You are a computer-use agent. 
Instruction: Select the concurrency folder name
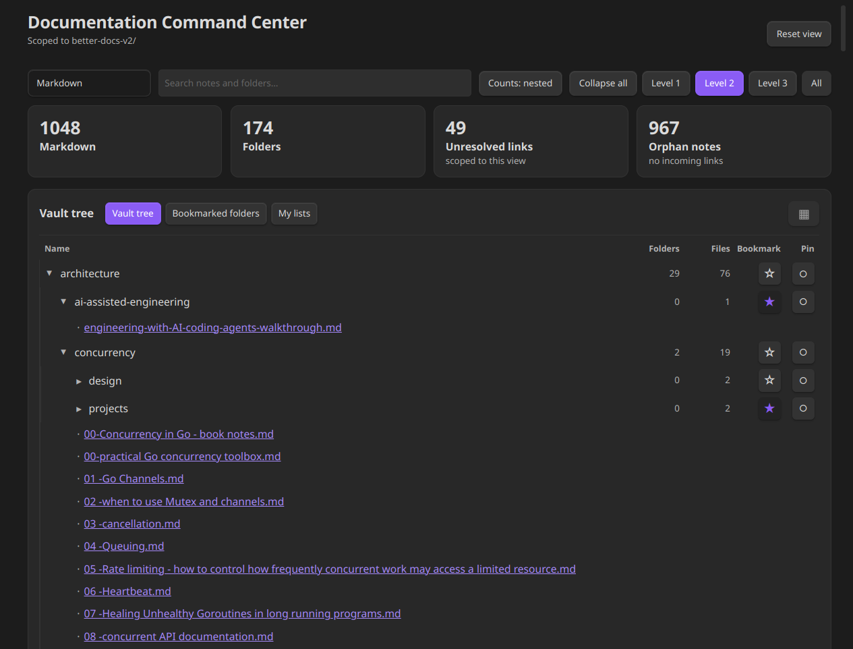(x=105, y=352)
